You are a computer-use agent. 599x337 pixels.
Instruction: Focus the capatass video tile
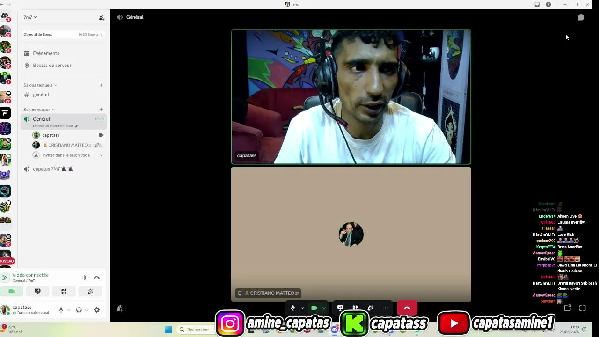(351, 97)
